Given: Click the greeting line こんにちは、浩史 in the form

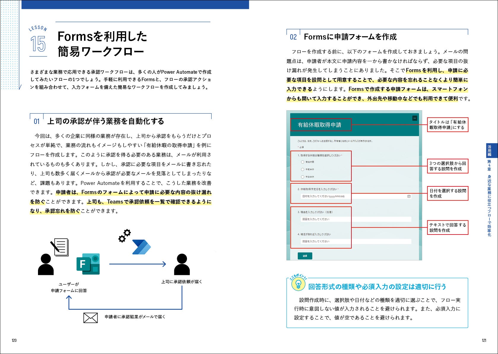Looking at the screenshot, I should [x=335, y=141].
